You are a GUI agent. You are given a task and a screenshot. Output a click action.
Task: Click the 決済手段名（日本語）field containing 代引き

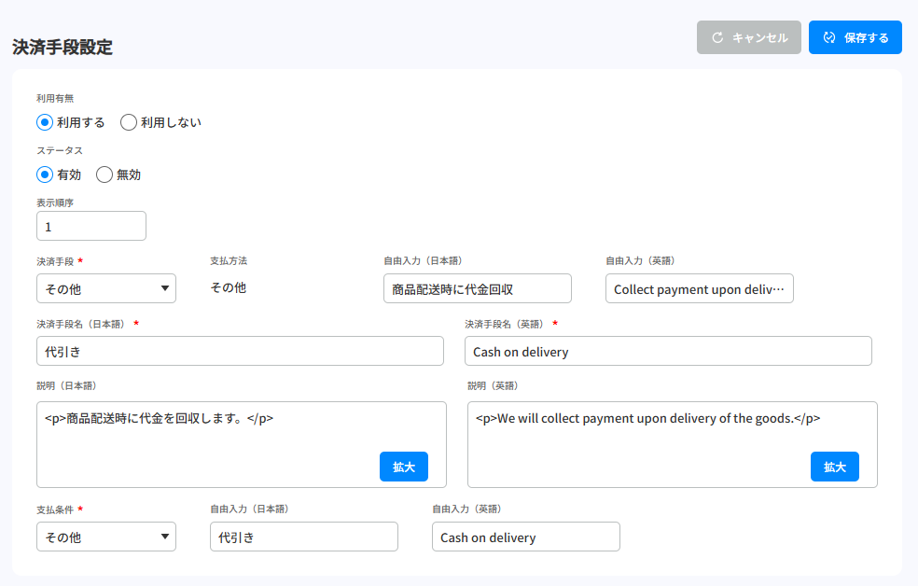[x=240, y=351]
